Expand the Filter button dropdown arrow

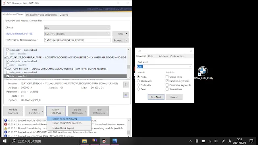tap(127, 34)
